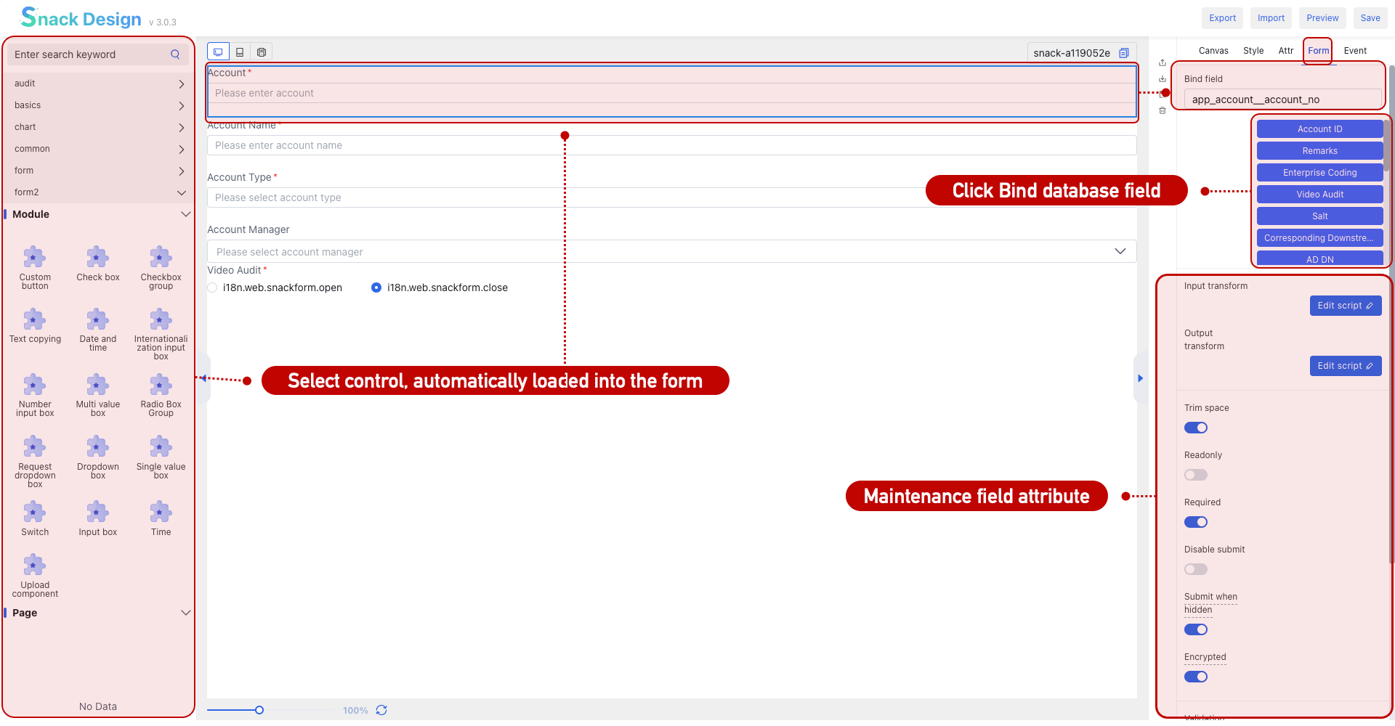Click the canvas zoom slider handle
Image resolution: width=1395 pixels, height=726 pixels.
[x=259, y=710]
